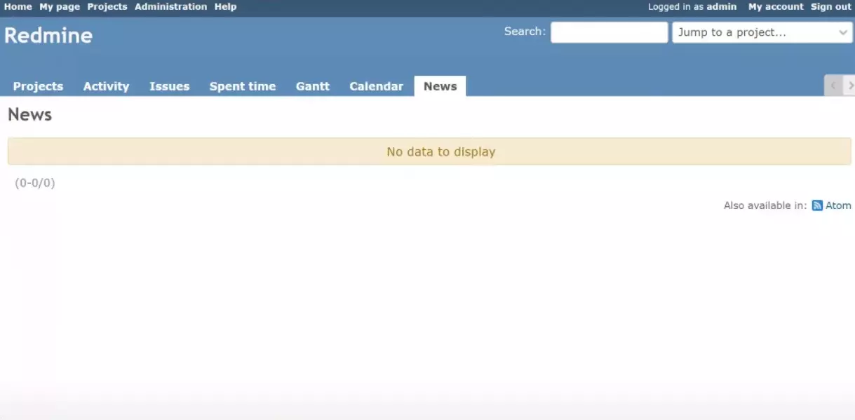Switch to the Projects tab
This screenshot has width=855, height=420.
coord(38,86)
